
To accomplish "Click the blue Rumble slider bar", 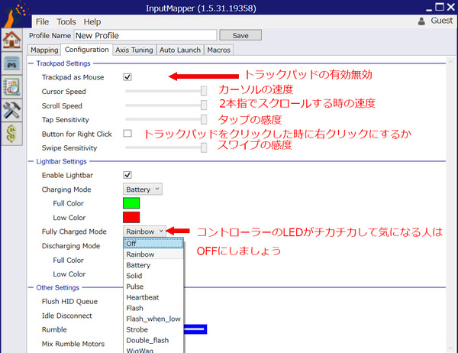I will point(195,329).
